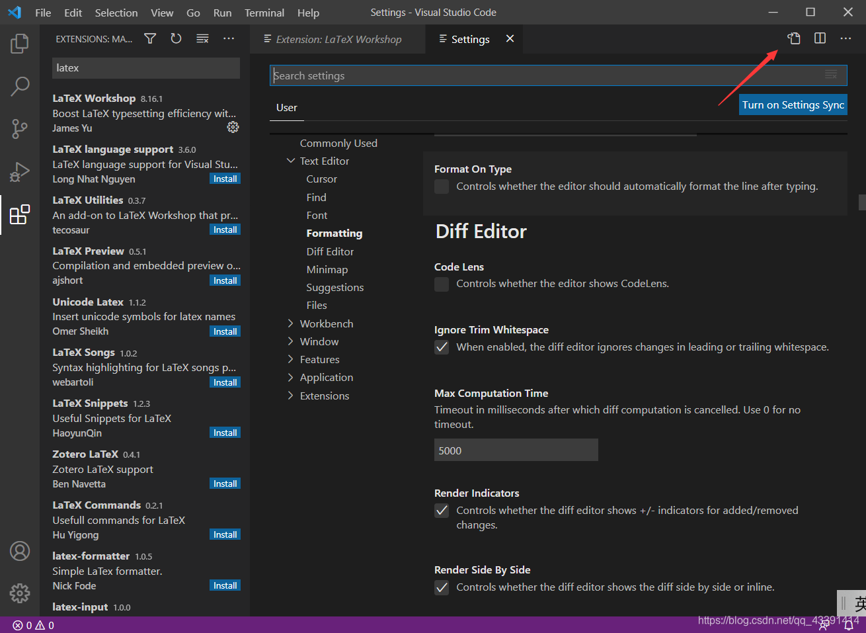Uncheck Ignore Trim Whitespace
The image size is (866, 633).
click(x=442, y=347)
